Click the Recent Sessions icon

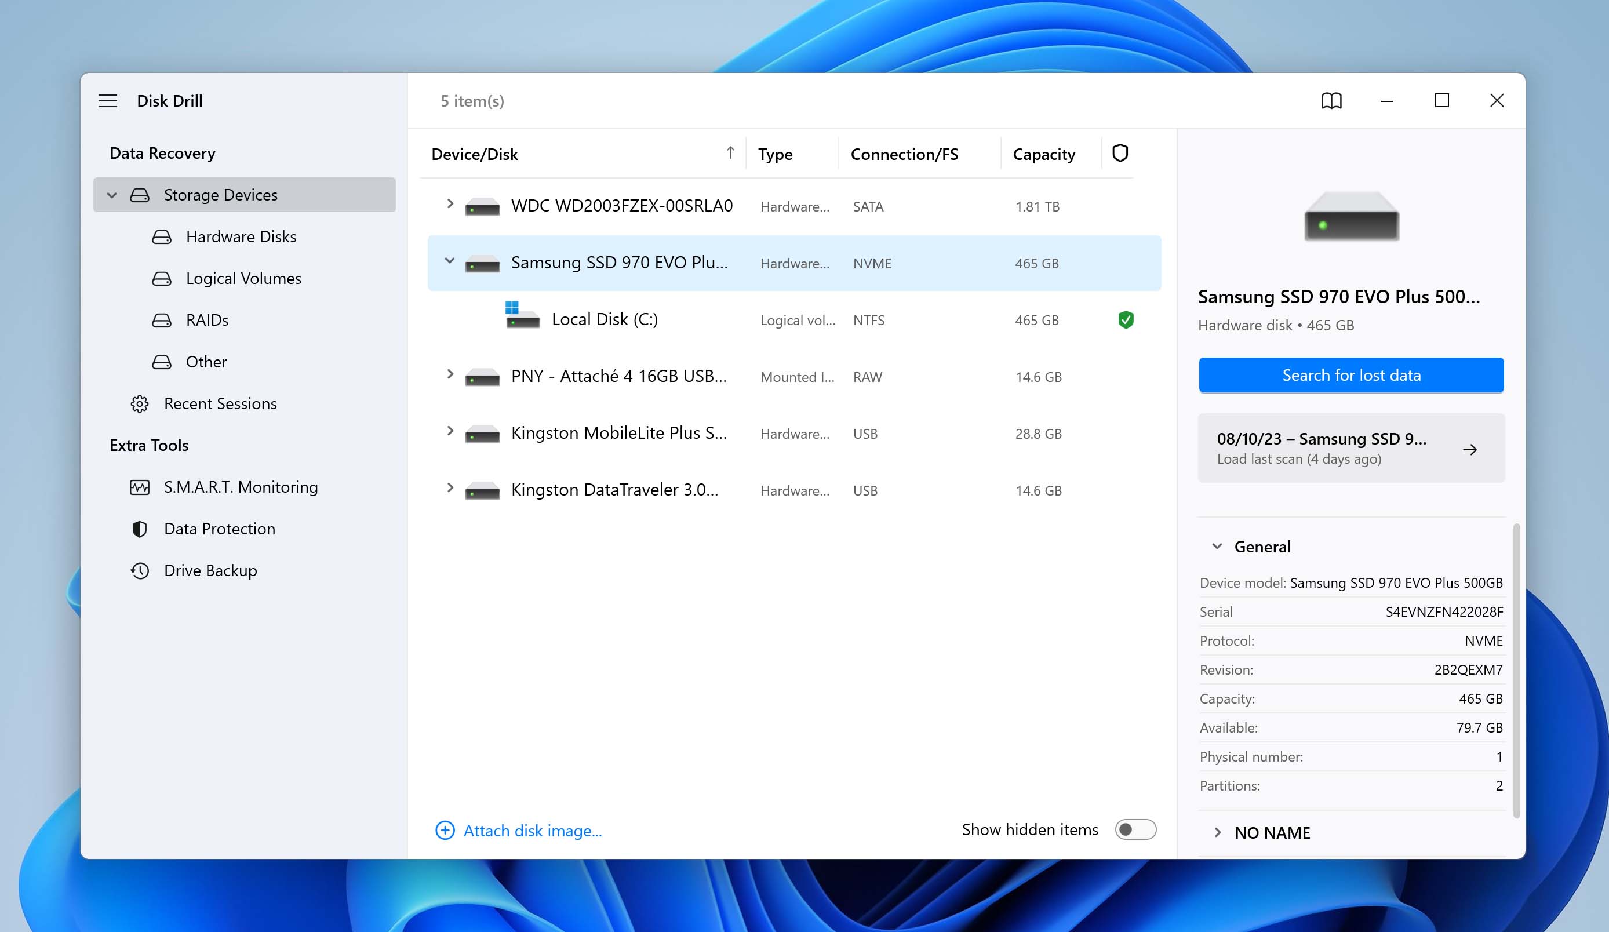coord(137,403)
